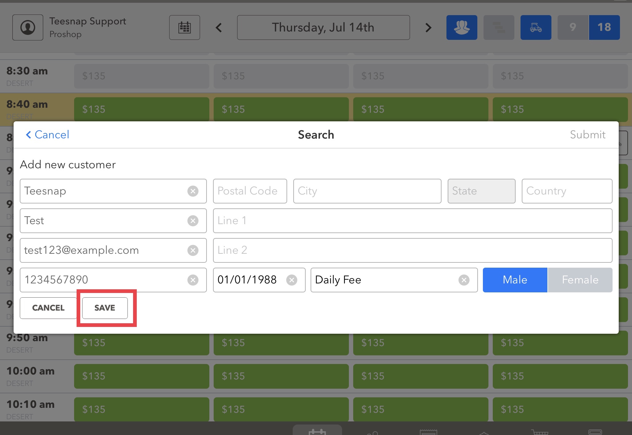Select fourth $135 slot at 8:40 am
This screenshot has height=435, width=632.
point(560,109)
